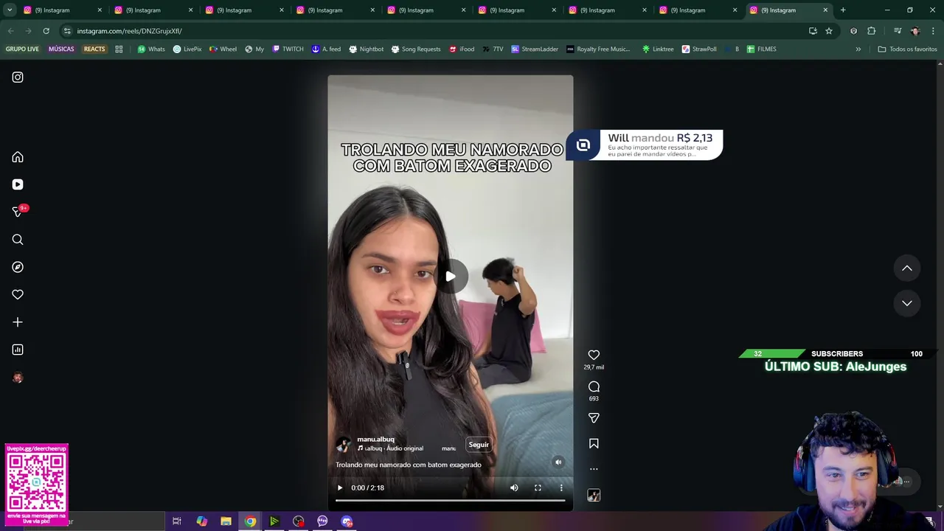
Task: Open FILMES bookmark
Action: 761,49
